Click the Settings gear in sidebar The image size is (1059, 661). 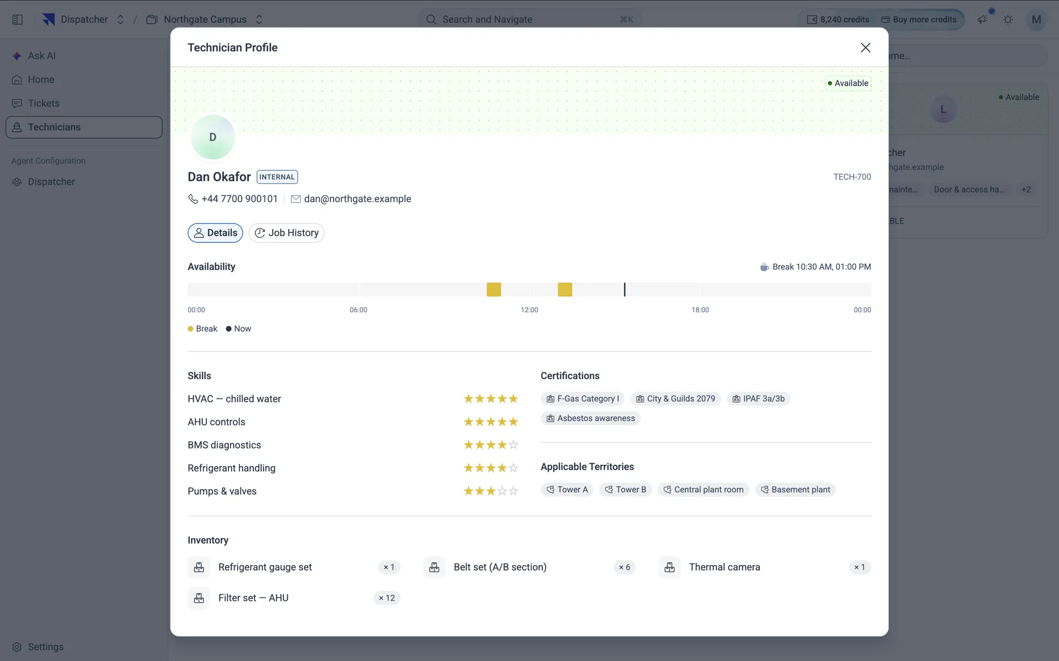[x=17, y=647]
